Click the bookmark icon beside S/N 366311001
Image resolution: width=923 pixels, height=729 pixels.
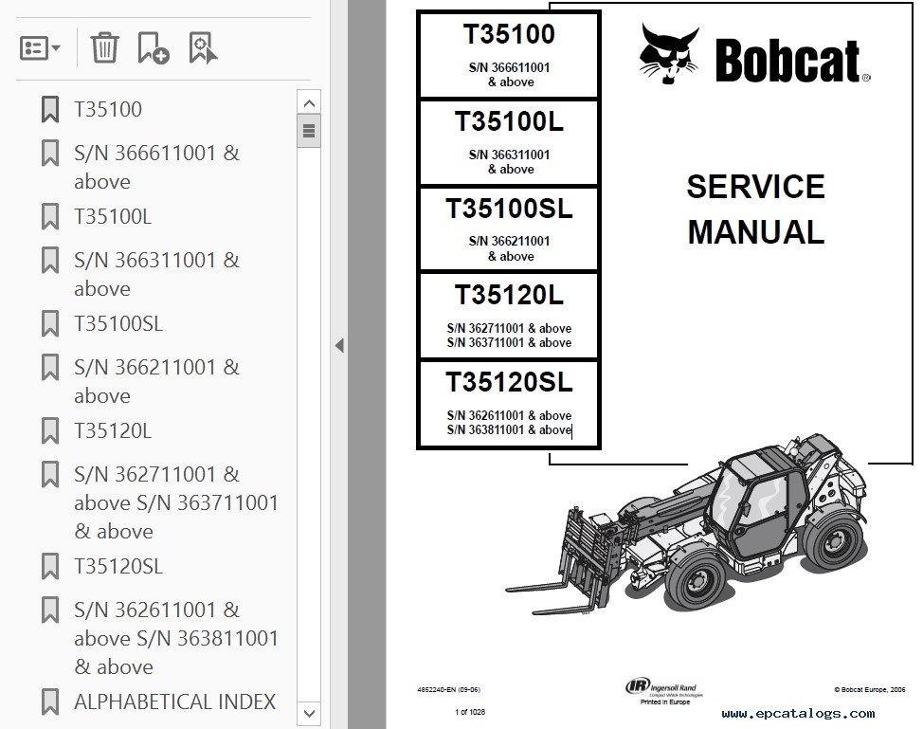50,260
